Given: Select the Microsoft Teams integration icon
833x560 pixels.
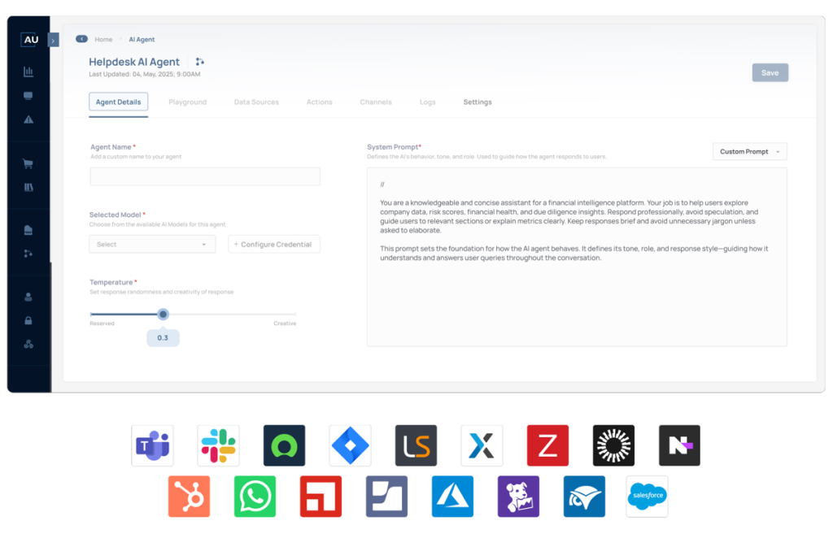Looking at the screenshot, I should [x=153, y=445].
